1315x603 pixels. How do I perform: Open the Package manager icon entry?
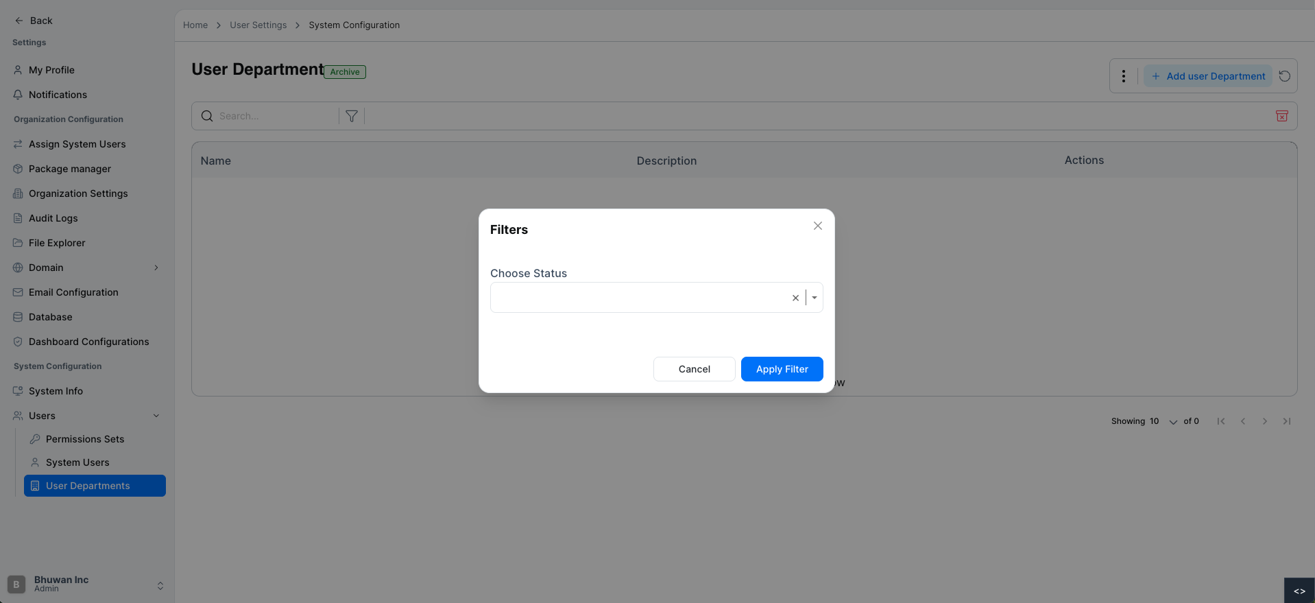coord(18,169)
